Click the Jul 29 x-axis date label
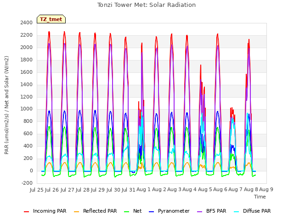This screenshot has height=220, width=294. click(x=98, y=190)
